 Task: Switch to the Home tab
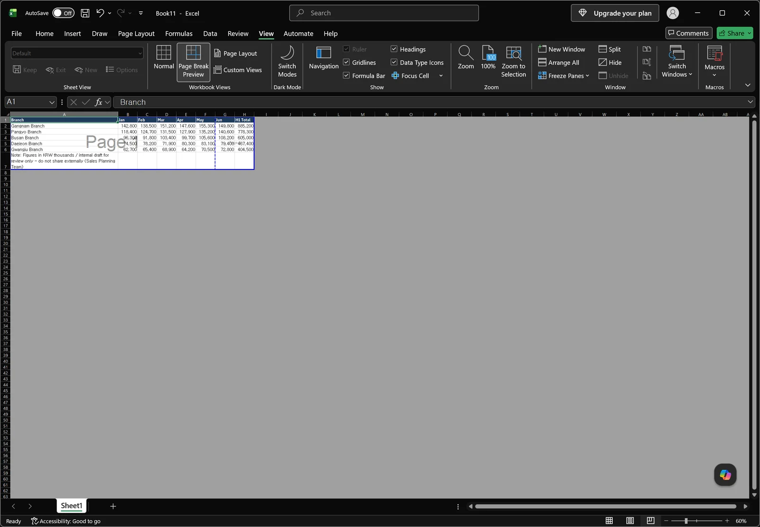[44, 34]
